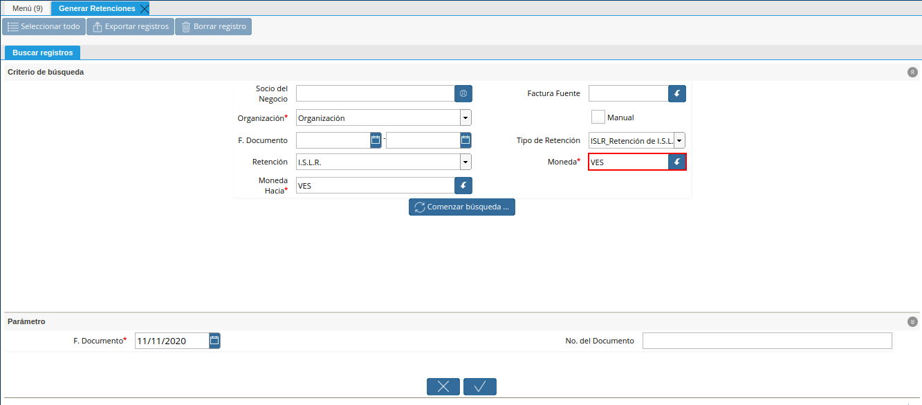Click the F. Documento end date field
Viewport: 922px width, 405px height.
(423, 140)
